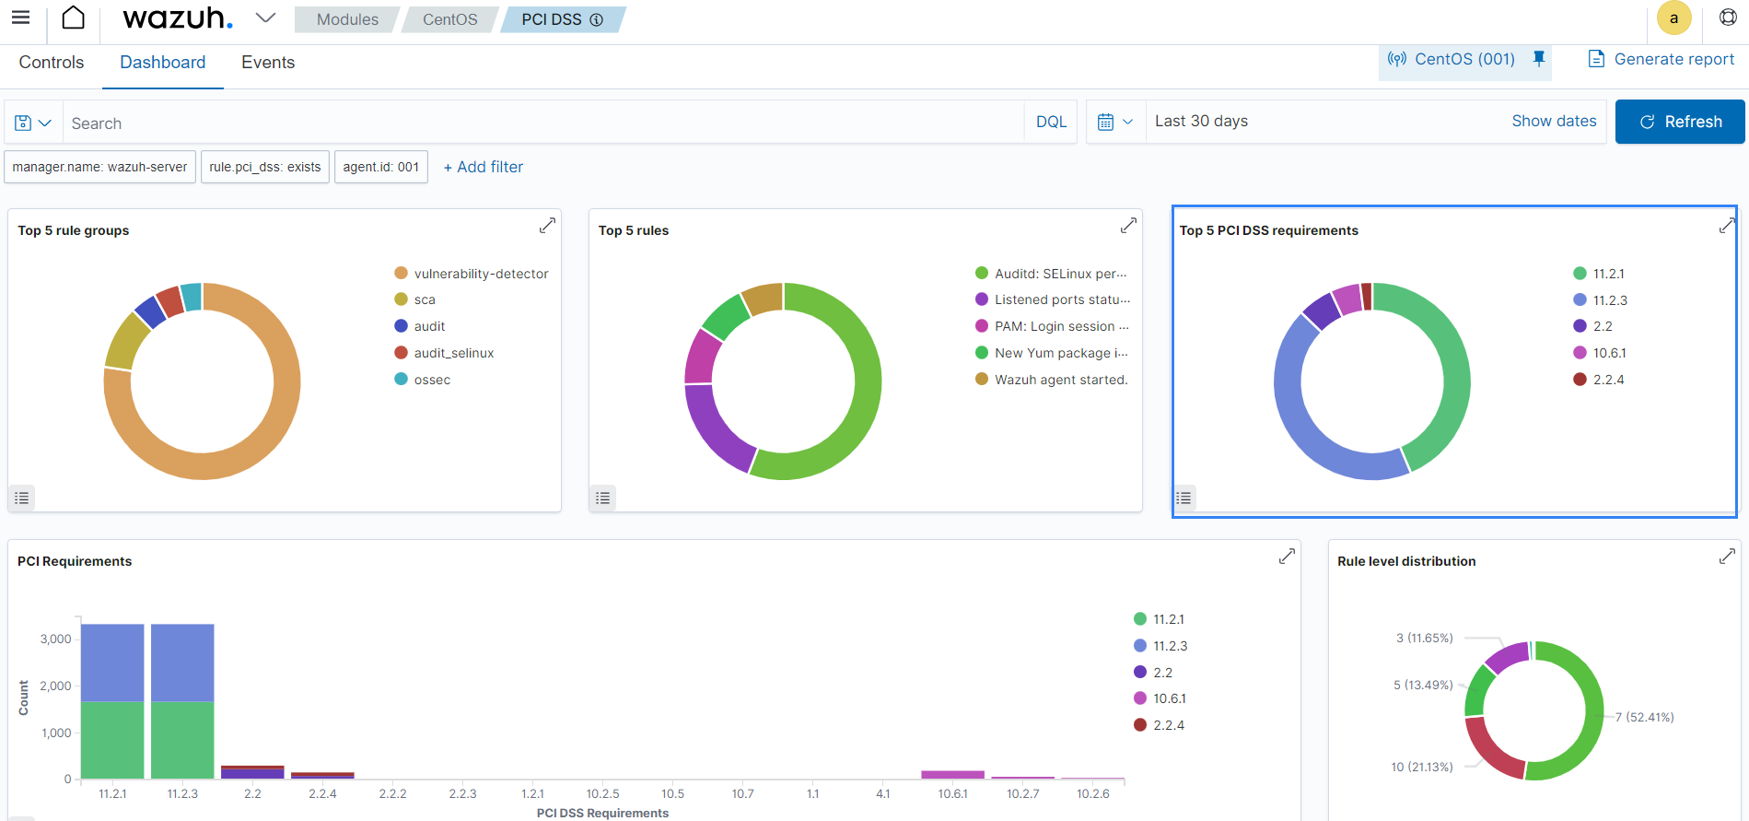Viewport: 1749px width, 821px height.
Task: Open the user avatar menu
Action: (x=1673, y=18)
